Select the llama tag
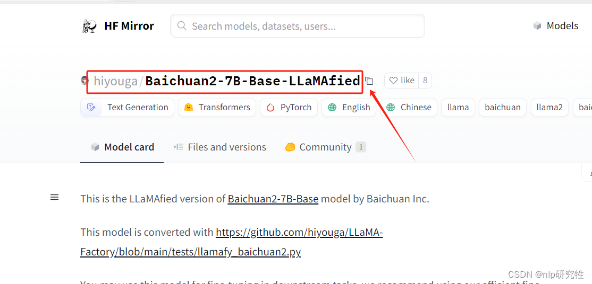 click(458, 108)
